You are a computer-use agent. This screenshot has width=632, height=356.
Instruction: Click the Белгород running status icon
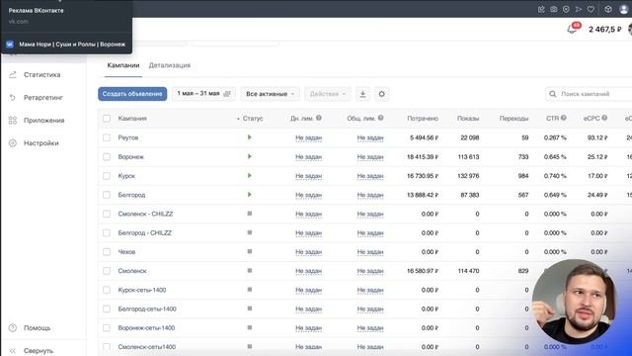coord(250,195)
